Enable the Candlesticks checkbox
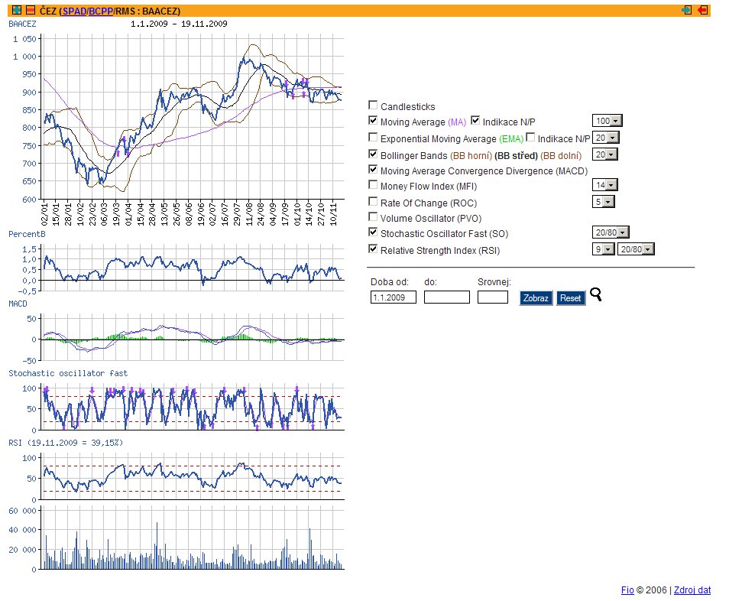This screenshot has height=601, width=729. [373, 106]
